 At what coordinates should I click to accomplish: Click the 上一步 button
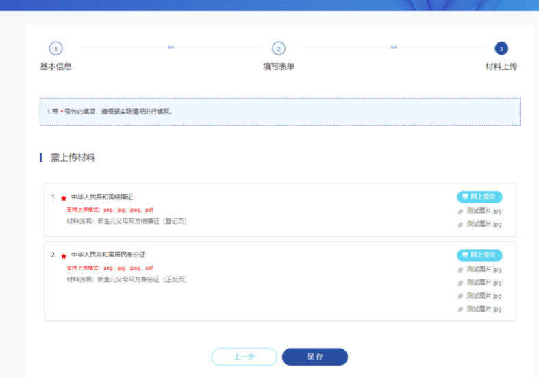click(x=244, y=357)
